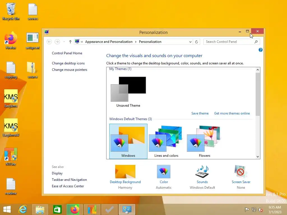Open the network tray icon
Viewport: 287px width, 215px height.
(x=254, y=209)
